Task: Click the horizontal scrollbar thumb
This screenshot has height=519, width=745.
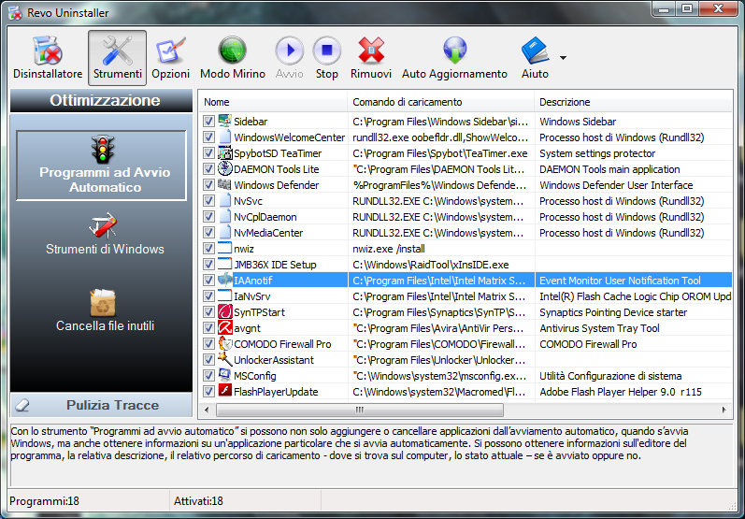Action: click(360, 410)
